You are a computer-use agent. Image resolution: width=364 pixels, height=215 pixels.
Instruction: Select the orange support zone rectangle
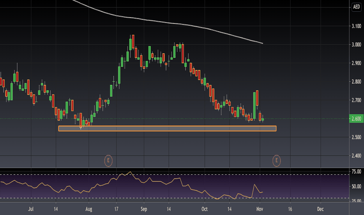(x=168, y=129)
